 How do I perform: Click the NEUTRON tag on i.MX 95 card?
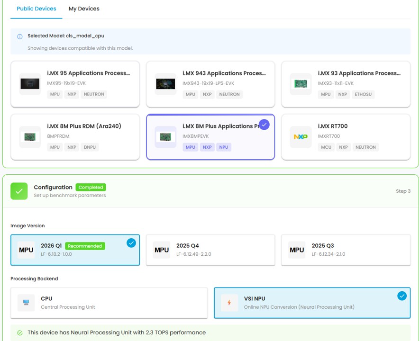click(x=94, y=94)
